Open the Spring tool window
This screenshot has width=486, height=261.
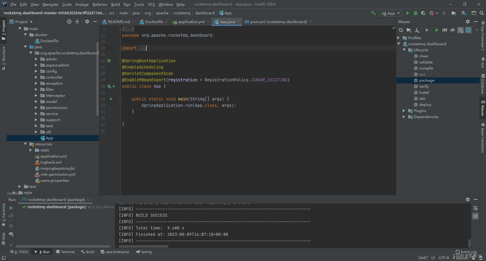tap(144, 252)
